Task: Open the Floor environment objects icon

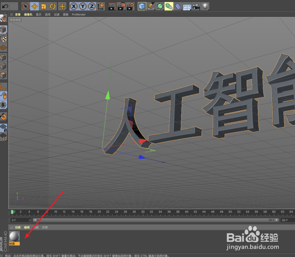Action: 187,6
